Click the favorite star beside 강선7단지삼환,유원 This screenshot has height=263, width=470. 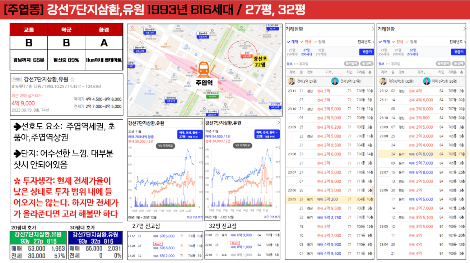[x=72, y=79]
